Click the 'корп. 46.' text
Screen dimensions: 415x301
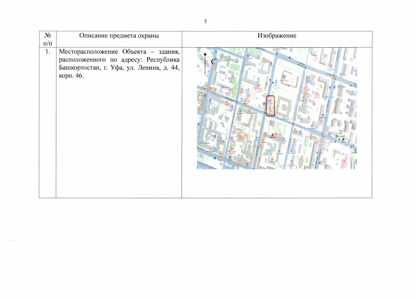click(x=71, y=76)
